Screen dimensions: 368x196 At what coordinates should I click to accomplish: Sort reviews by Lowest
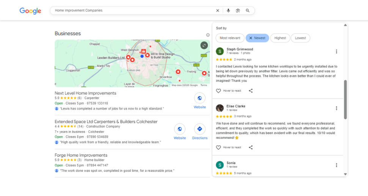(300, 38)
